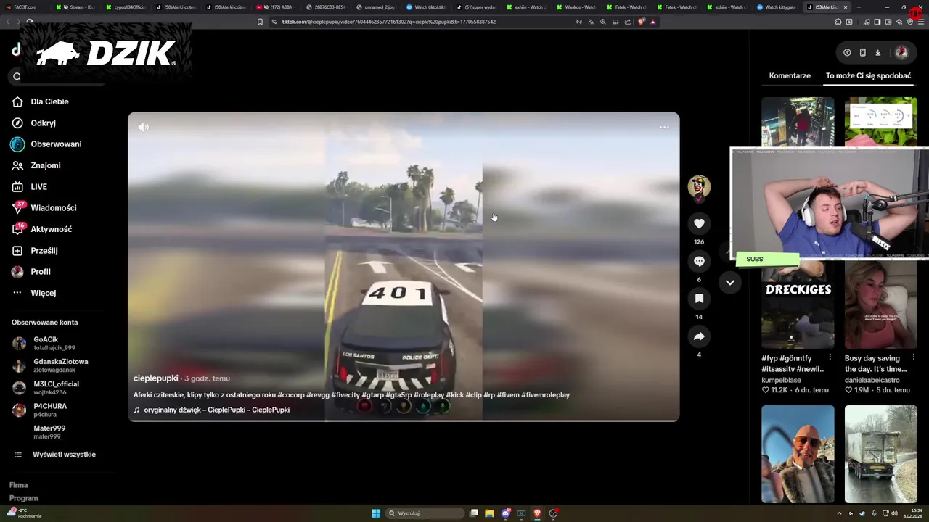Open own profile avatar at top right
The image size is (929, 522).
pyautogui.click(x=901, y=52)
